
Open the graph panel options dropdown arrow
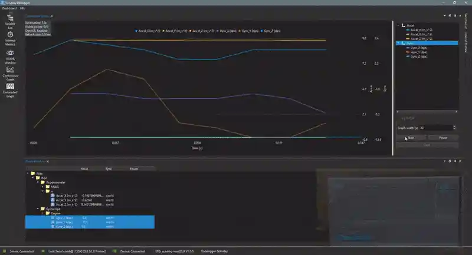(445, 16)
